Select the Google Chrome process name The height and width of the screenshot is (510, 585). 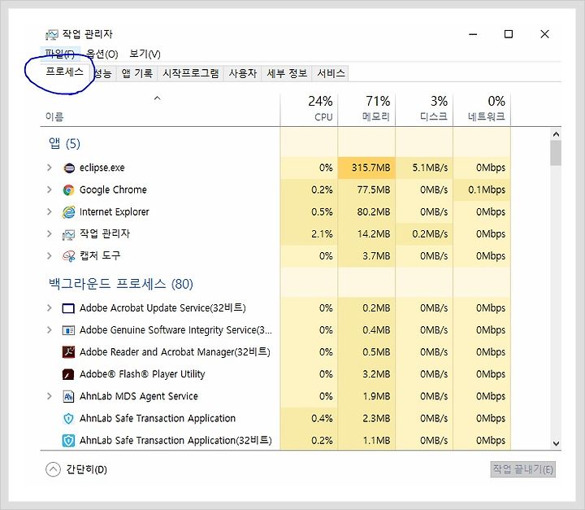pos(113,190)
